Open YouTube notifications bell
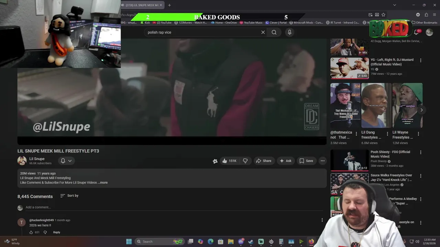The width and height of the screenshot is (440, 247). [416, 32]
